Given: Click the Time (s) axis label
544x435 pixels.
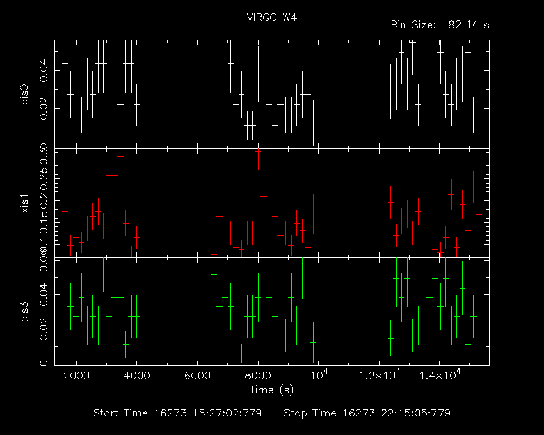Looking at the screenshot, I should coord(271,390).
